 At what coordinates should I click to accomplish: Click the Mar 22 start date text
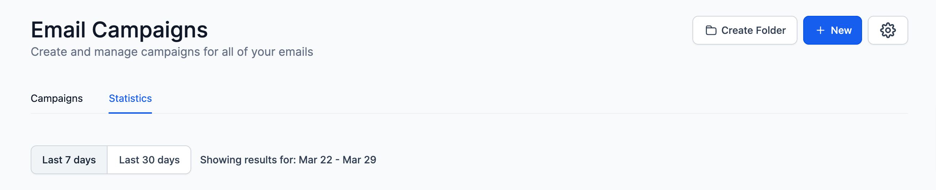coord(315,160)
